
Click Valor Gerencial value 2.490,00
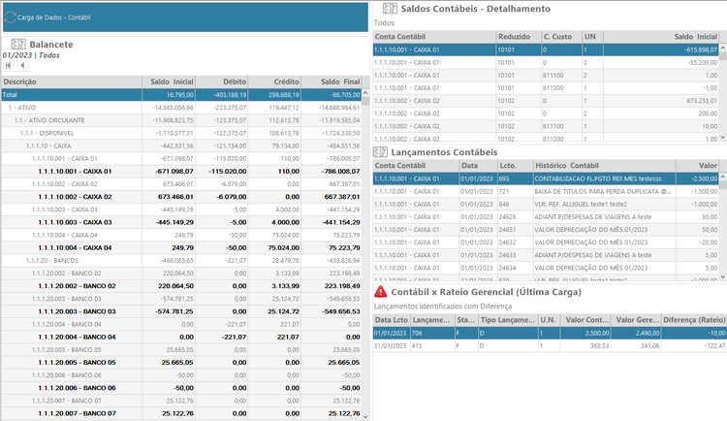(x=647, y=334)
